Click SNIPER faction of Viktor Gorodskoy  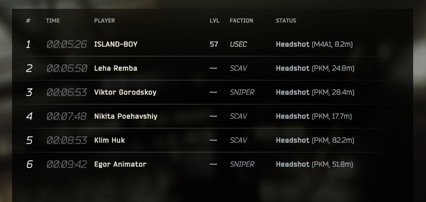(x=242, y=92)
